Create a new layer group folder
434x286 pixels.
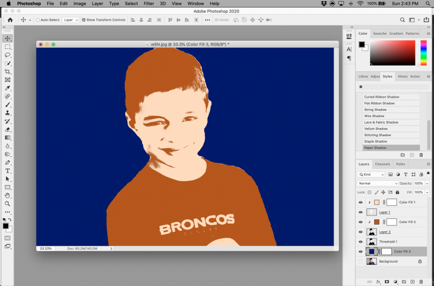click(x=404, y=282)
